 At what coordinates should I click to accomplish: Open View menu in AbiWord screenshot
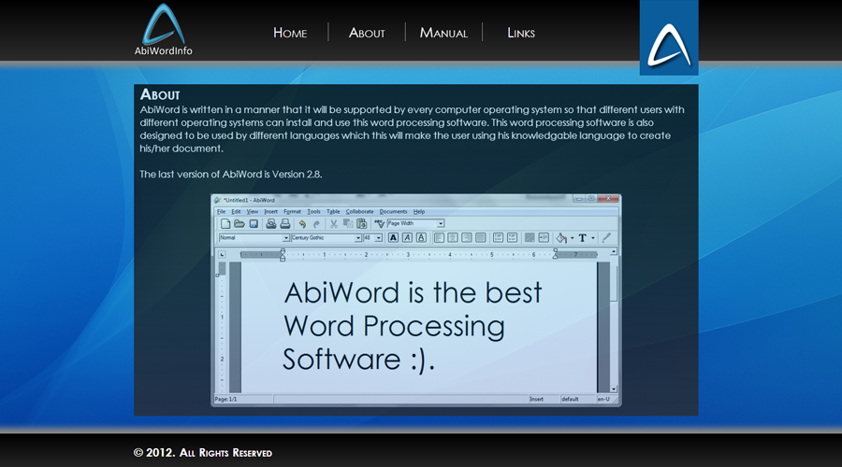click(253, 212)
